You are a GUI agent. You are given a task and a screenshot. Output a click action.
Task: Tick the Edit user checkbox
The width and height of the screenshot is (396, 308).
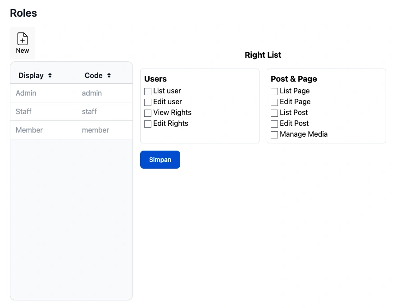(x=148, y=102)
